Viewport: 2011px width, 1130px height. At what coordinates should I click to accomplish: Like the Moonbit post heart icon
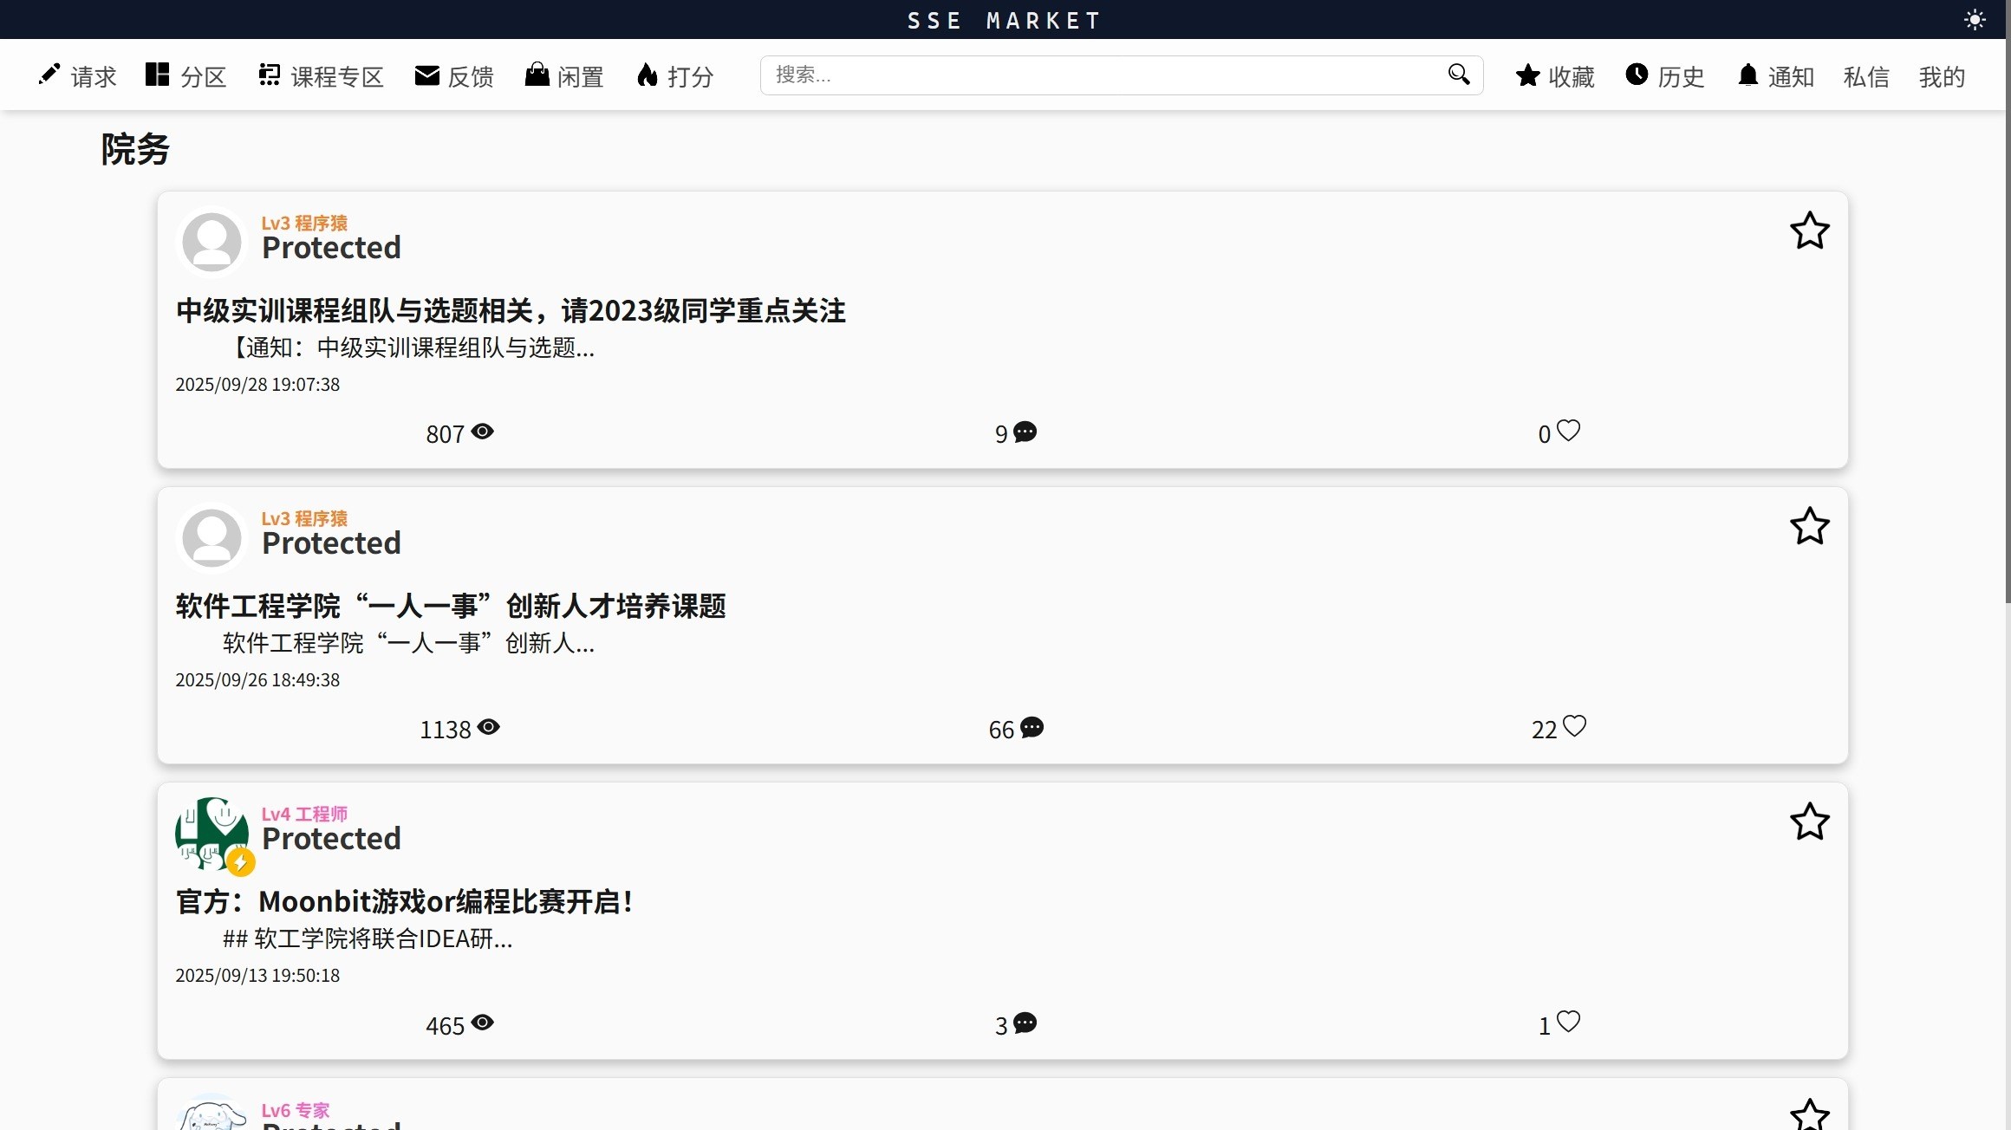click(1568, 1022)
